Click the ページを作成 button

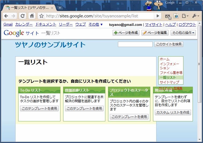click(x=126, y=33)
